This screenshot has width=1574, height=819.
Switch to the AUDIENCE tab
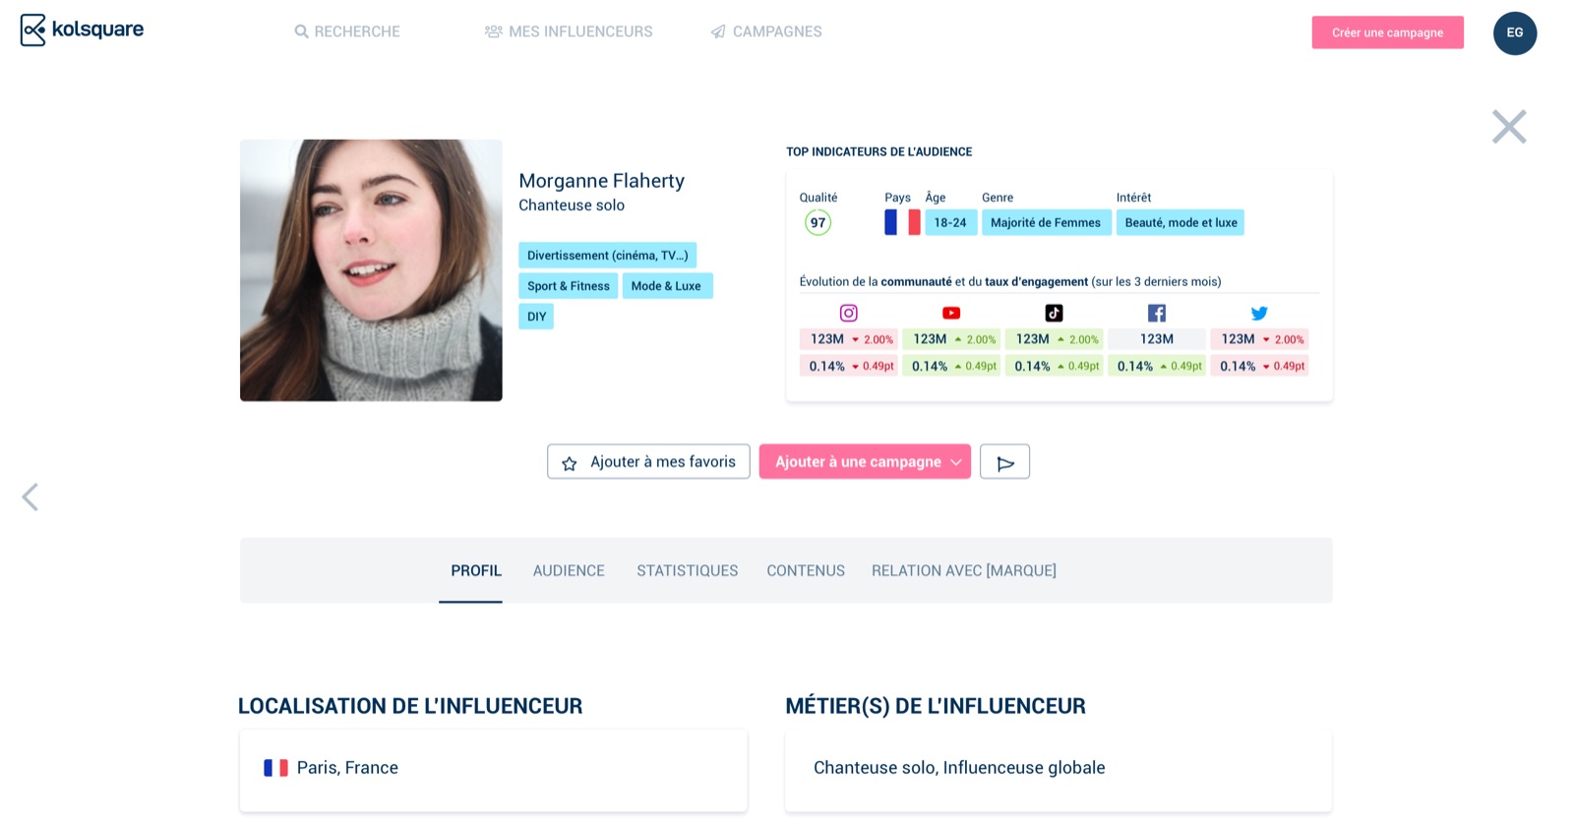pyautogui.click(x=569, y=570)
